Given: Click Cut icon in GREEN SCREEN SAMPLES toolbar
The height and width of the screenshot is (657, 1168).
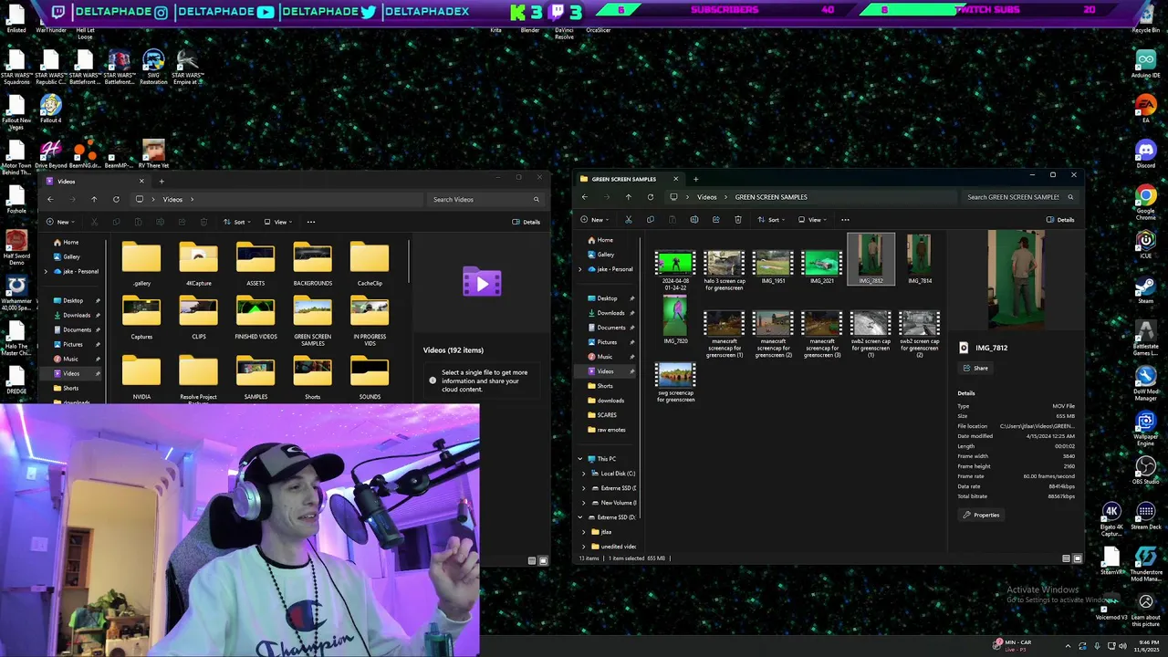Looking at the screenshot, I should click(x=628, y=220).
